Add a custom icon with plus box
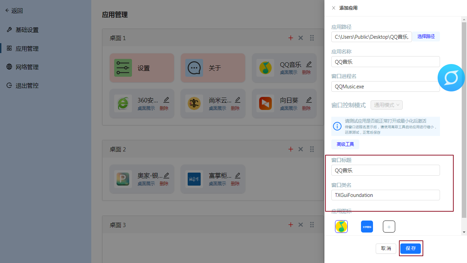The height and width of the screenshot is (263, 467). (389, 226)
